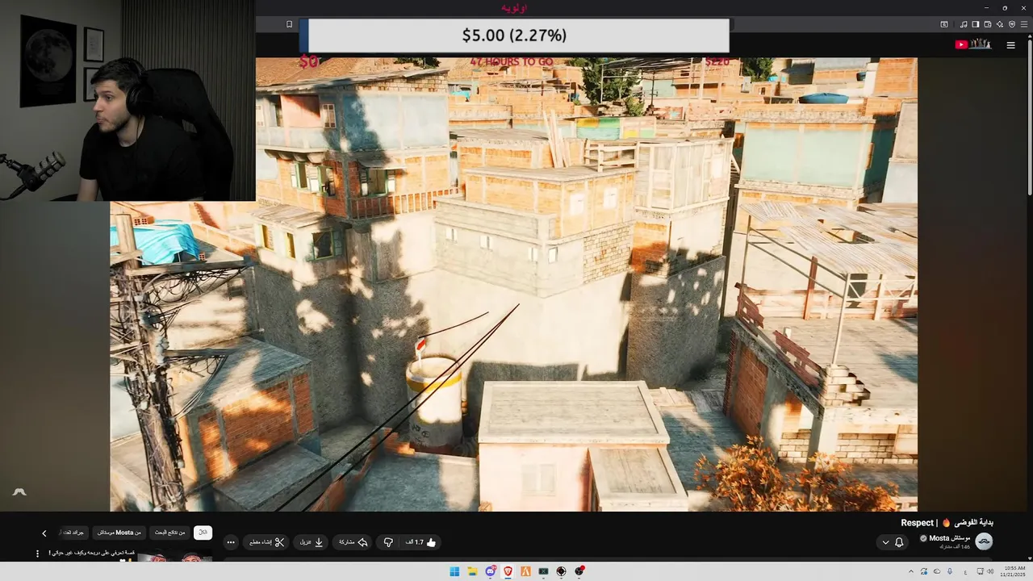Open the orange app icon on the taskbar

point(525,571)
